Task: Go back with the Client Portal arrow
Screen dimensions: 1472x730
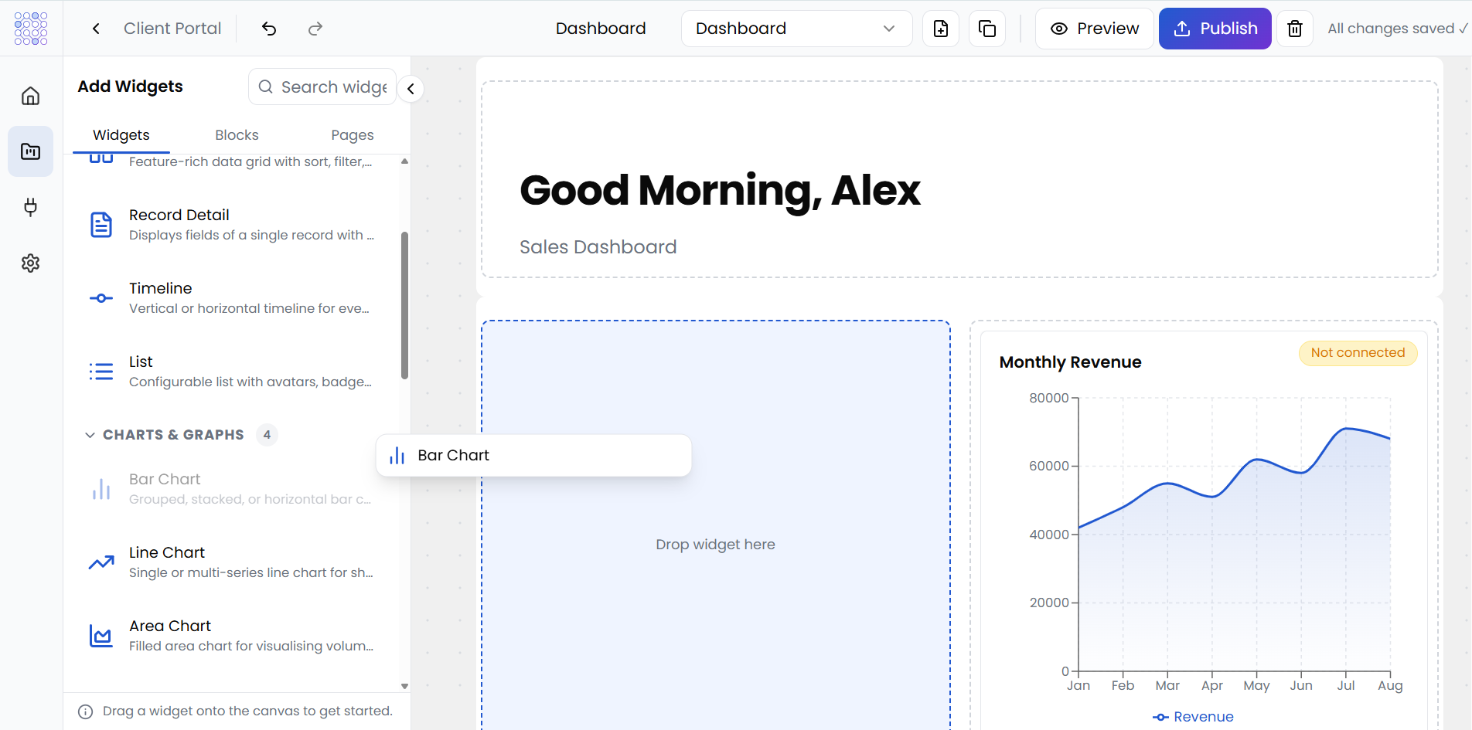Action: (96, 29)
